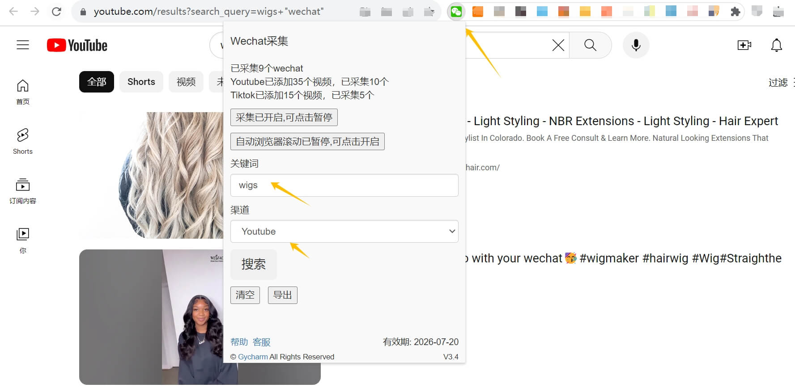The height and width of the screenshot is (392, 795).
Task: Click the 清空 button
Action: click(x=245, y=295)
